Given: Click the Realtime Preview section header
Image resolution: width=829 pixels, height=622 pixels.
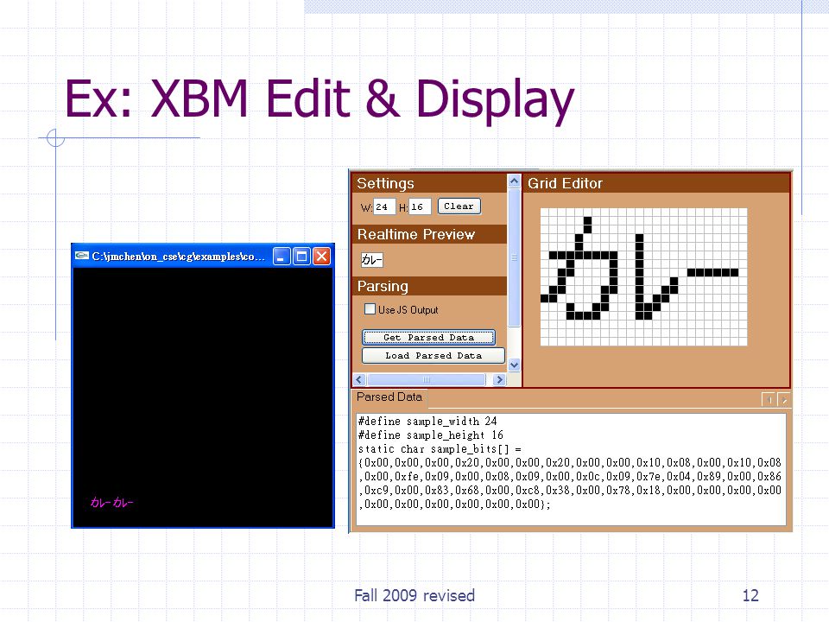Looking at the screenshot, I should click(x=429, y=234).
